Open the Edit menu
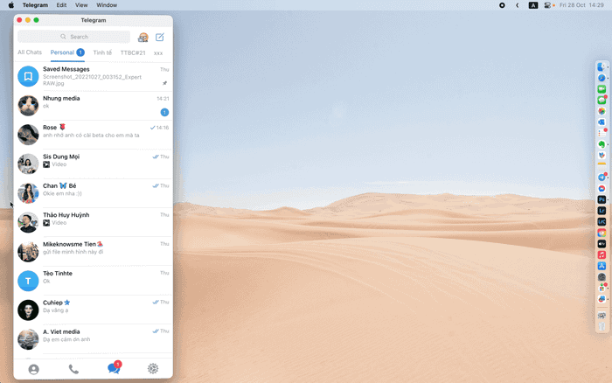This screenshot has height=383, width=612. [61, 5]
